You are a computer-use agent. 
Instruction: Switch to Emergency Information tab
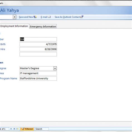[x=43, y=26]
